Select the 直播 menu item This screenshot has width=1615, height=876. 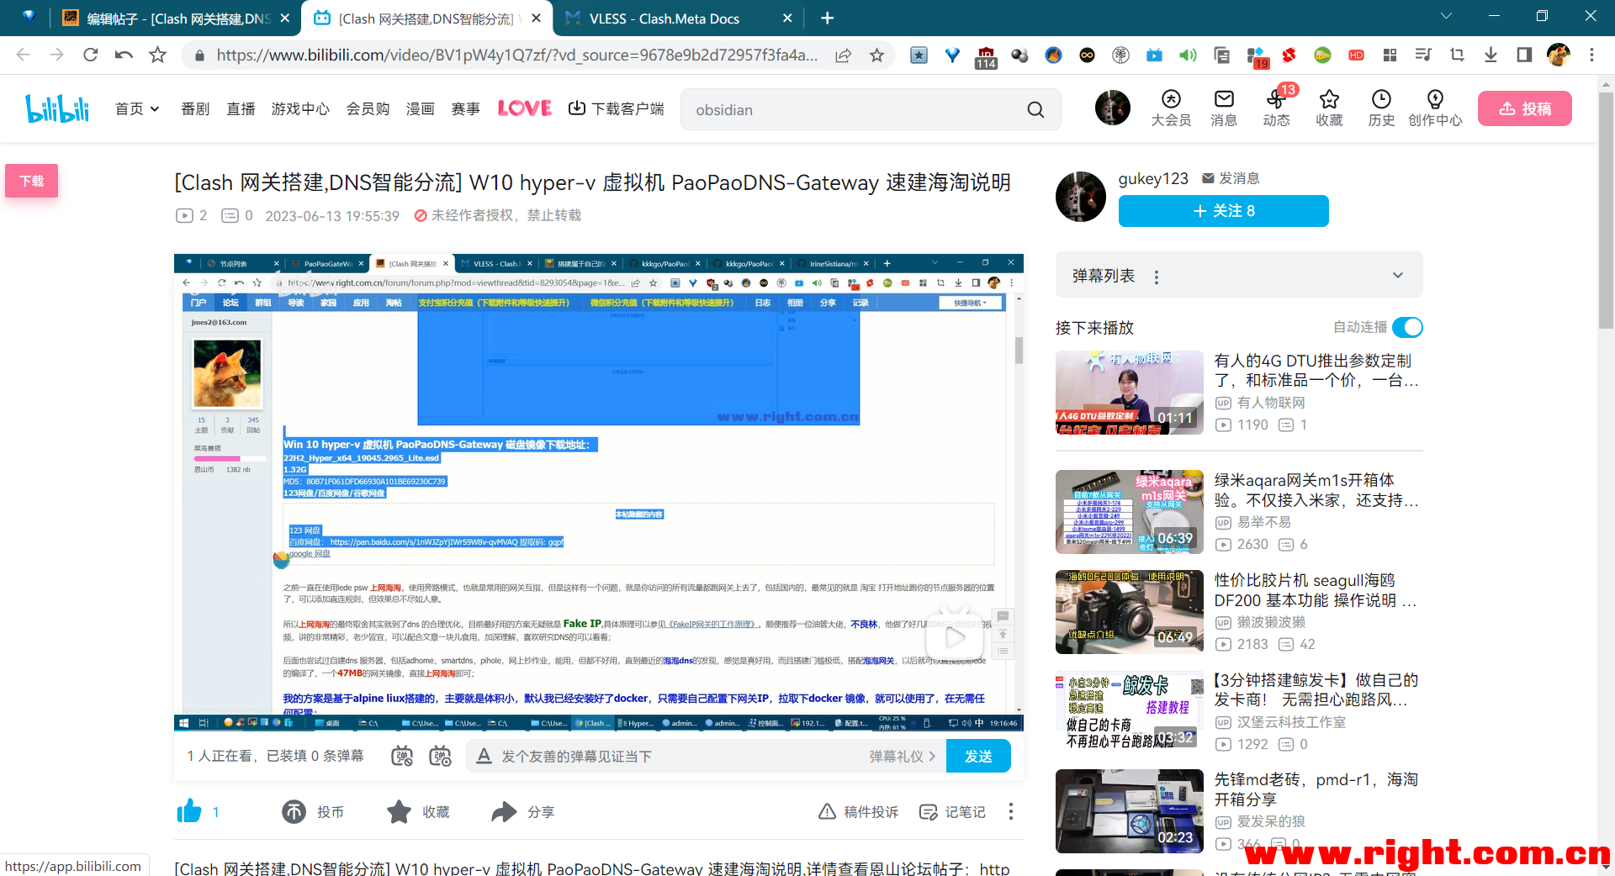[x=241, y=108]
